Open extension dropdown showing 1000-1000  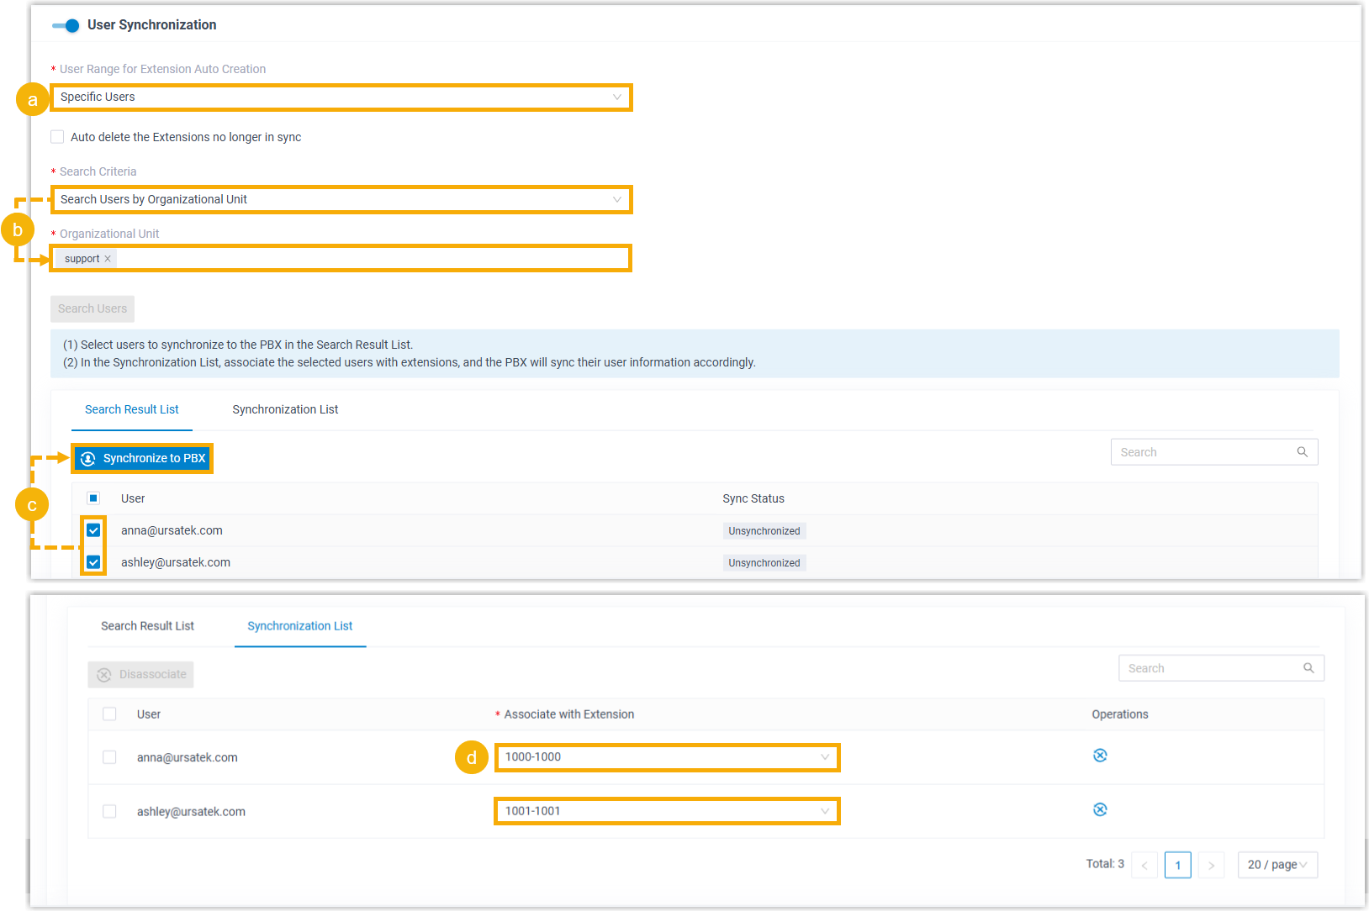666,757
